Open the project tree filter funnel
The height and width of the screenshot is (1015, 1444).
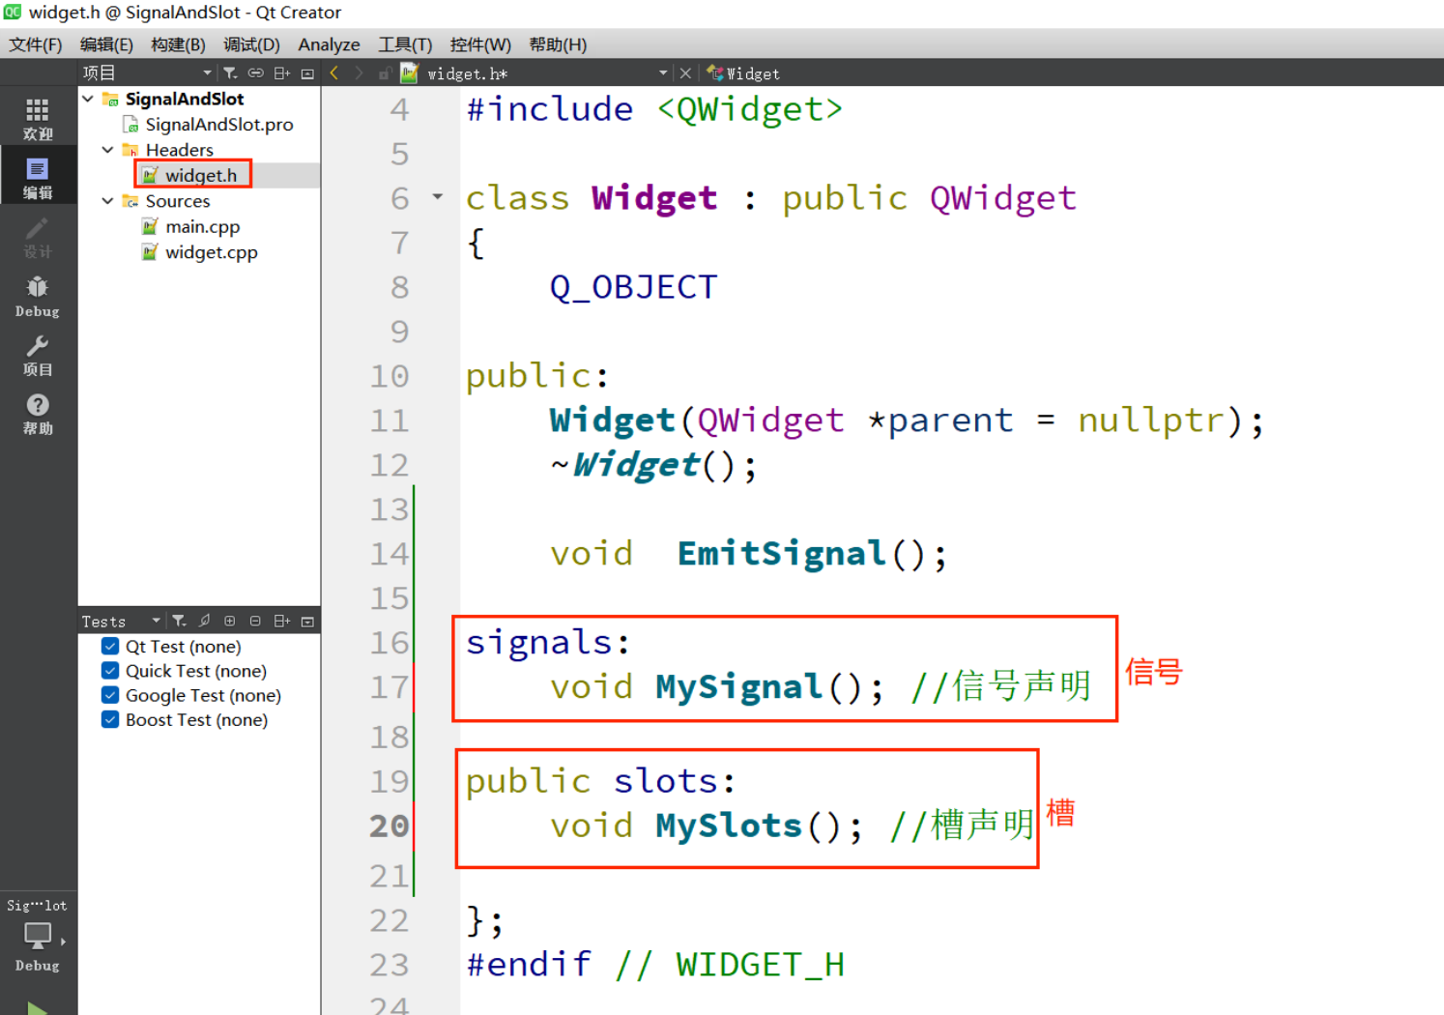[x=230, y=73]
